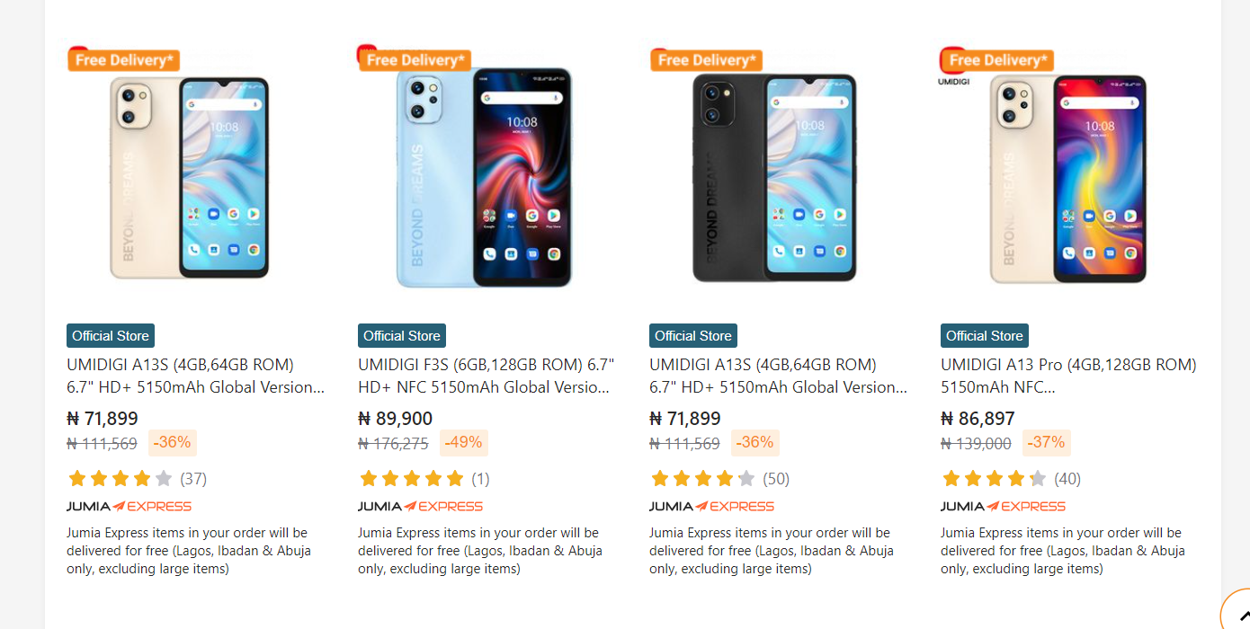Click the Jumia Express logo under the F3S product
Image resolution: width=1250 pixels, height=629 pixels.
[420, 506]
